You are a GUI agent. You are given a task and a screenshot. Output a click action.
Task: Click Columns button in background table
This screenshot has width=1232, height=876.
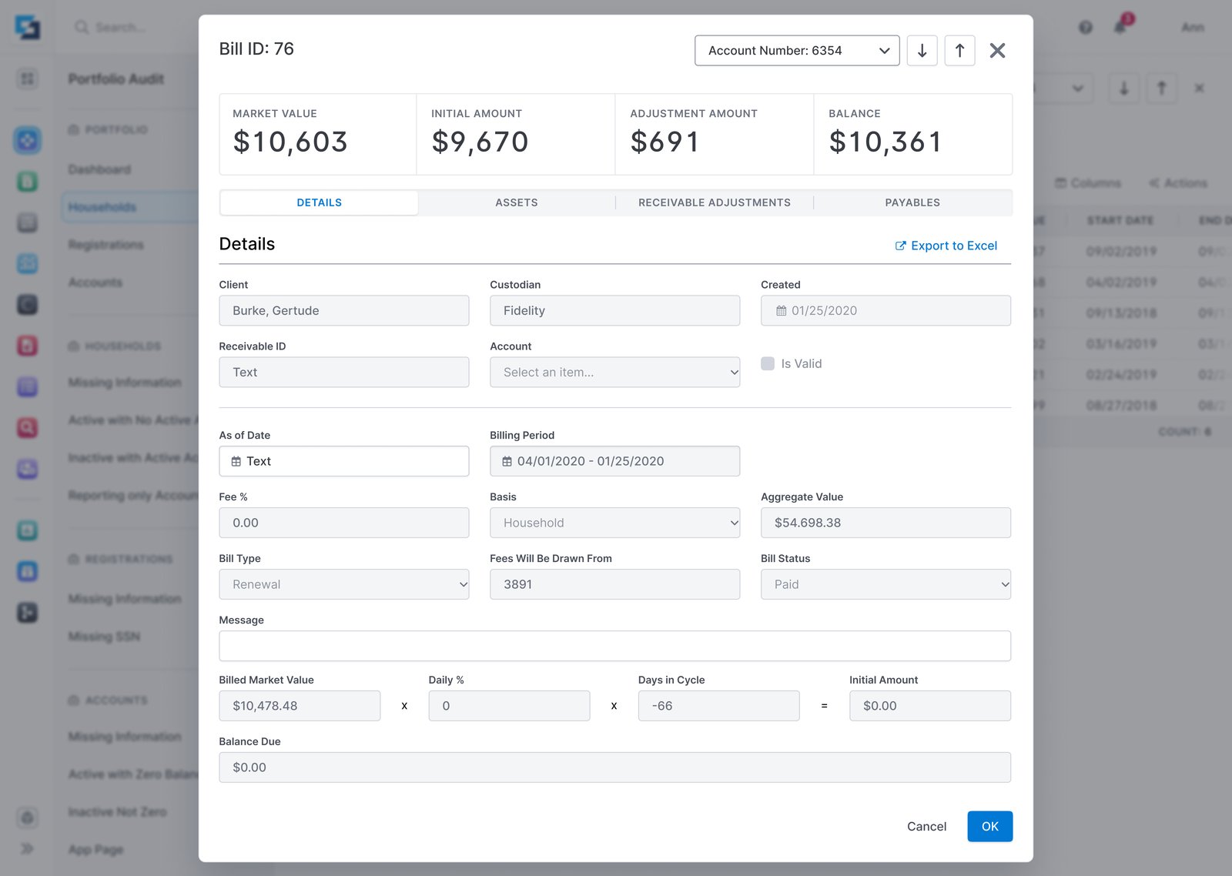click(x=1087, y=183)
